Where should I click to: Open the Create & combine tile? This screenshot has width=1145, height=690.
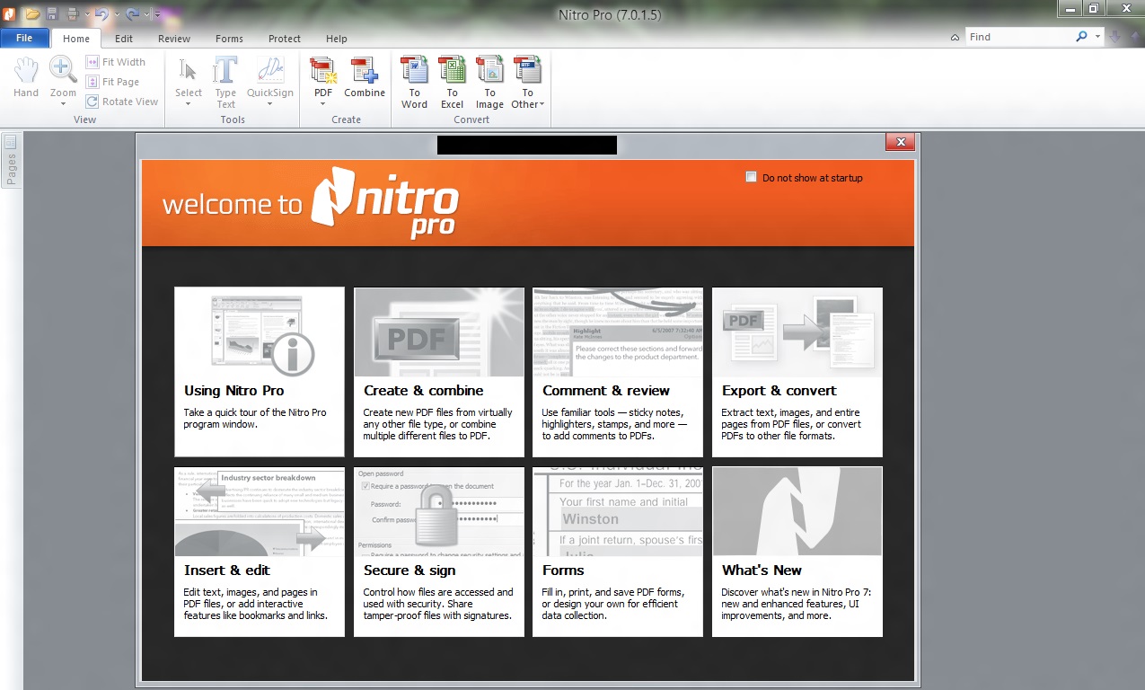click(439, 372)
